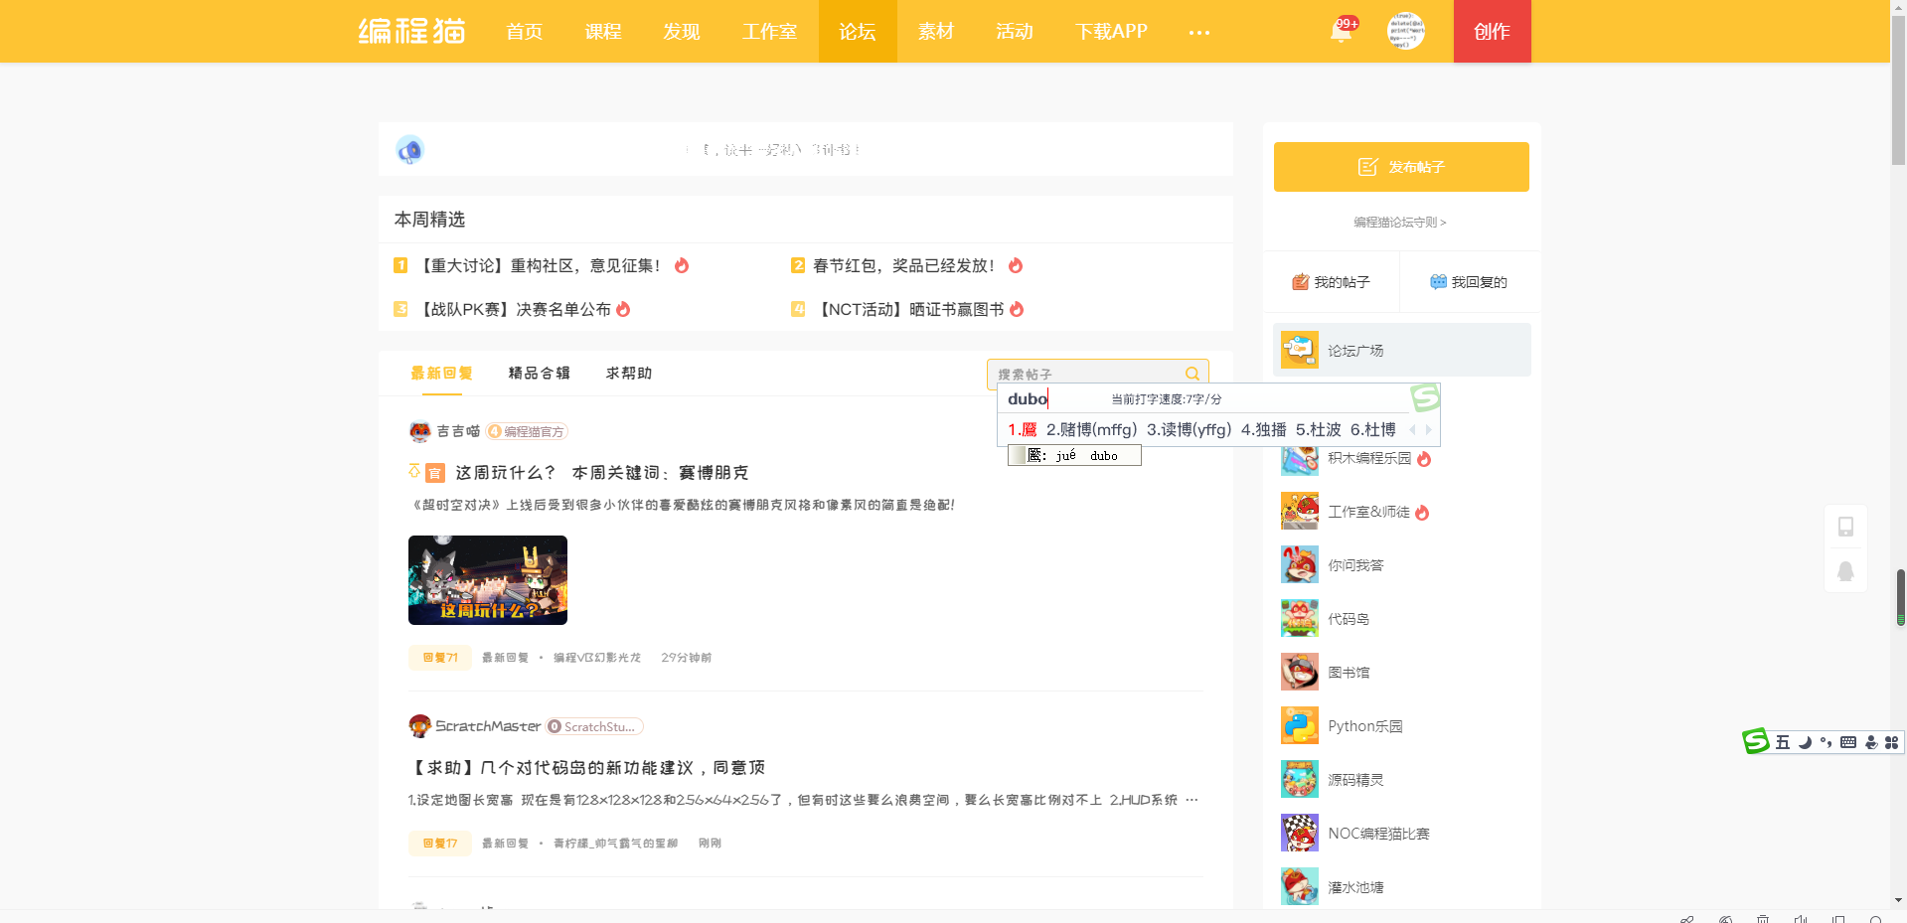The image size is (1907, 923).
Task: Open 编程猫论坛守则 link
Action: pos(1400,223)
